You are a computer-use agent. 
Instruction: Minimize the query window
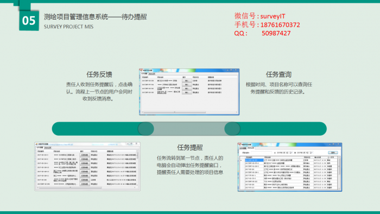(x=330, y=144)
